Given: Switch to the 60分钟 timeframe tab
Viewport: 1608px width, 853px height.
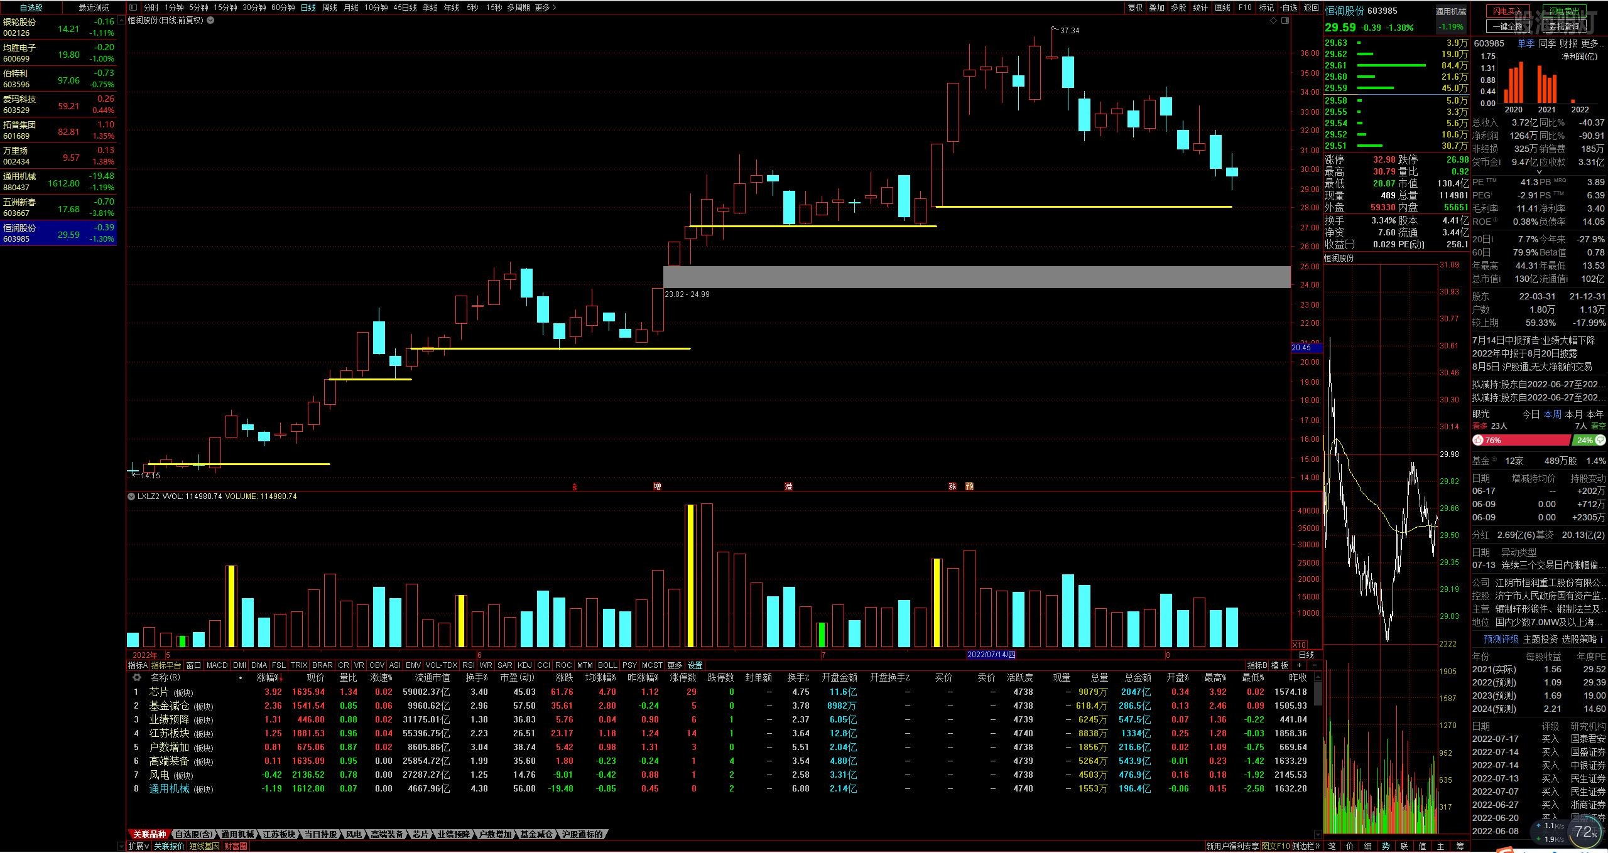Looking at the screenshot, I should (283, 8).
